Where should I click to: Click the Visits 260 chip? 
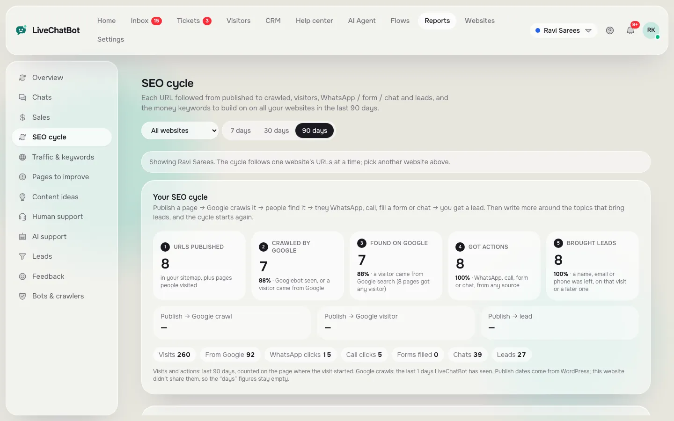coord(175,355)
